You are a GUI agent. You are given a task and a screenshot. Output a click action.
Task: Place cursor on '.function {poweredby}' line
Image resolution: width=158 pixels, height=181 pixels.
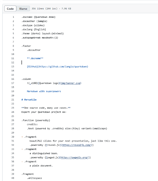click(x=36, y=120)
